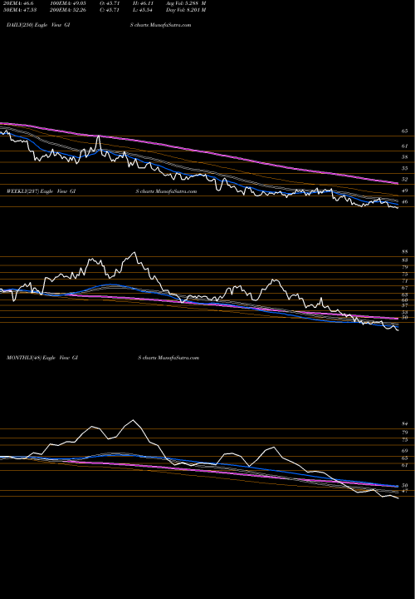Screen dimensions: 415x599
Task: Click the highest peak of the weekly price line
Action: coord(134,253)
